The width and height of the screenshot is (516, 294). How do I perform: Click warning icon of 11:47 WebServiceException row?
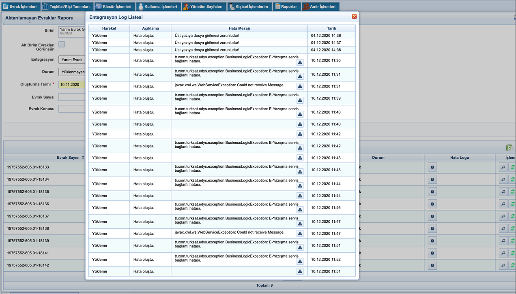(x=300, y=234)
